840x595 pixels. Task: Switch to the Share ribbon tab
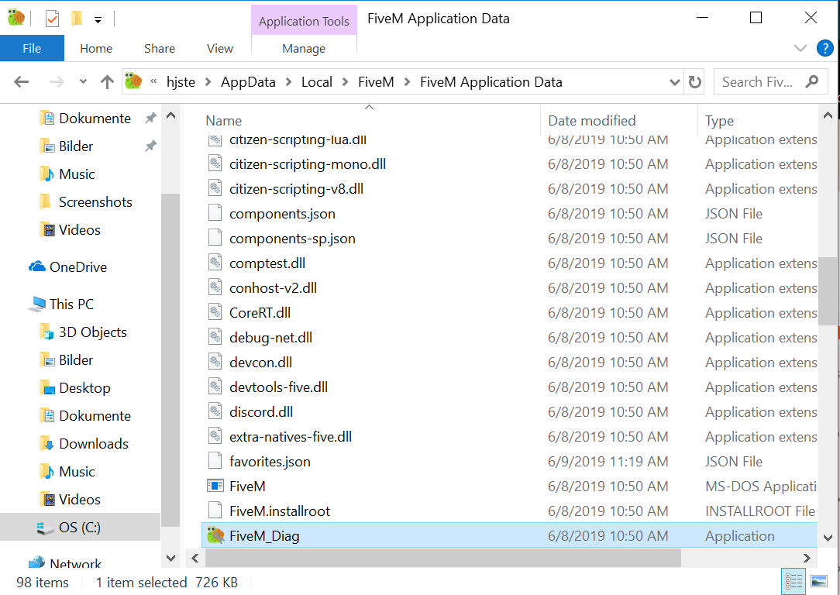click(x=160, y=48)
